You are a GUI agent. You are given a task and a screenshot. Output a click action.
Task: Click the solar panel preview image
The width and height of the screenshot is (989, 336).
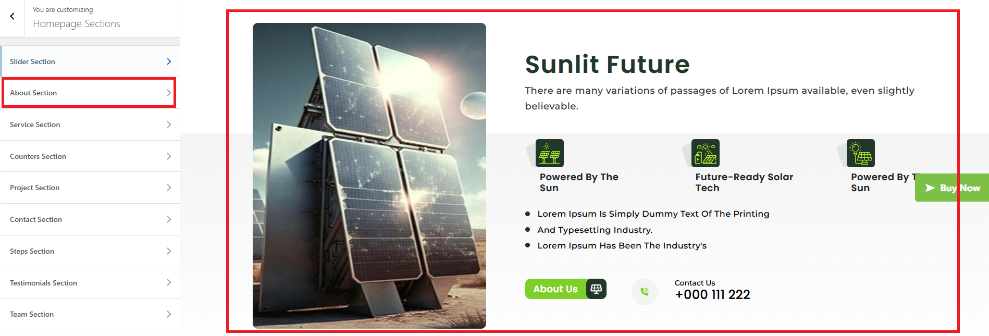point(369,176)
